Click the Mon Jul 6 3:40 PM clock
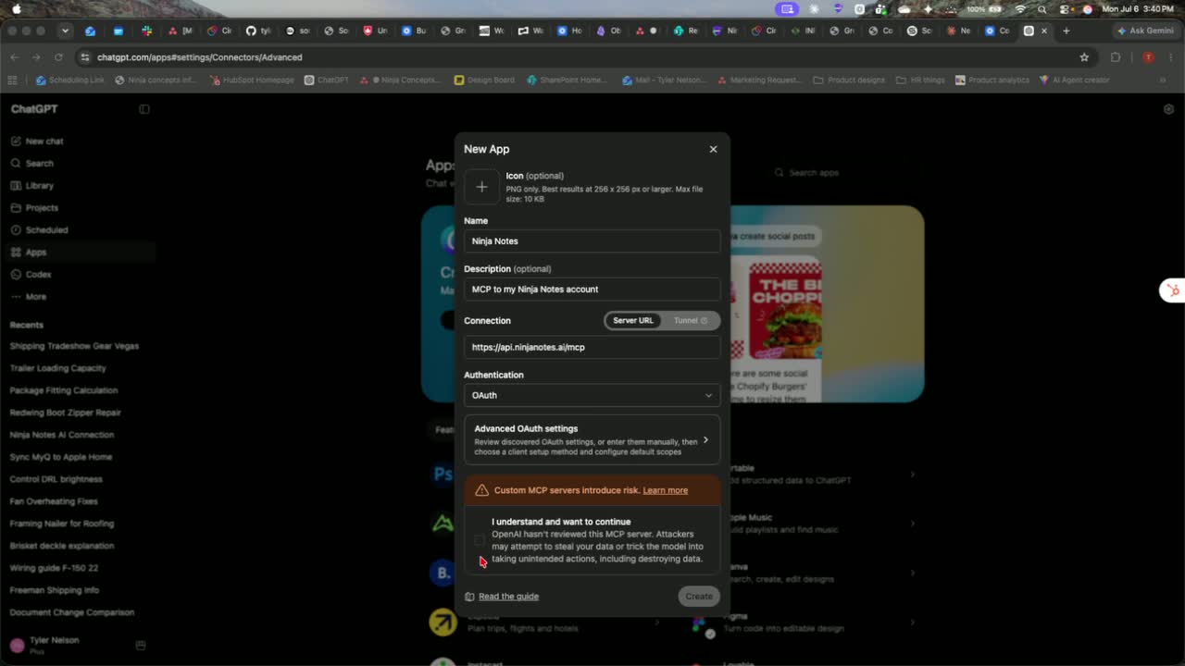The width and height of the screenshot is (1185, 666). point(1138,9)
